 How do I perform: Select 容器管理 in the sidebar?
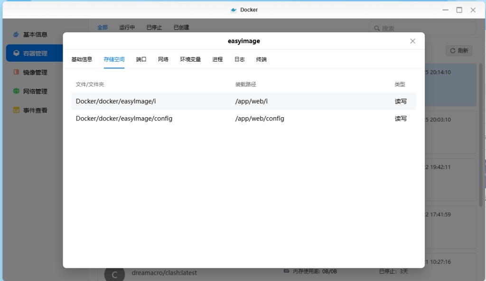click(35, 53)
